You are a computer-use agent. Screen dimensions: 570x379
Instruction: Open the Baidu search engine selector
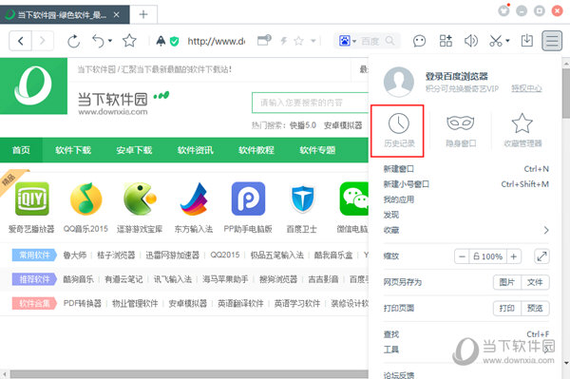[x=347, y=41]
